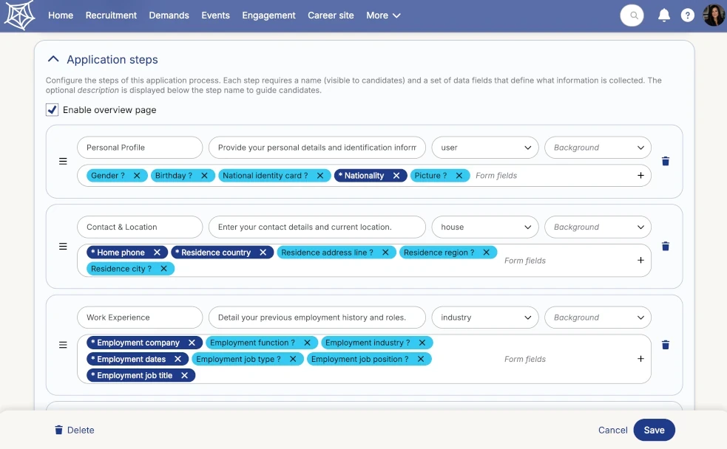Open Background dropdown for Personal Profile
This screenshot has height=449, width=727.
pyautogui.click(x=598, y=148)
